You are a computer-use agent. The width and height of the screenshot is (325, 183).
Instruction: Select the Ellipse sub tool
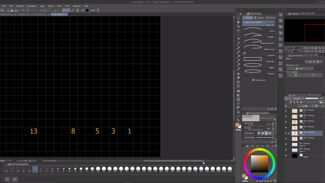(x=259, y=66)
